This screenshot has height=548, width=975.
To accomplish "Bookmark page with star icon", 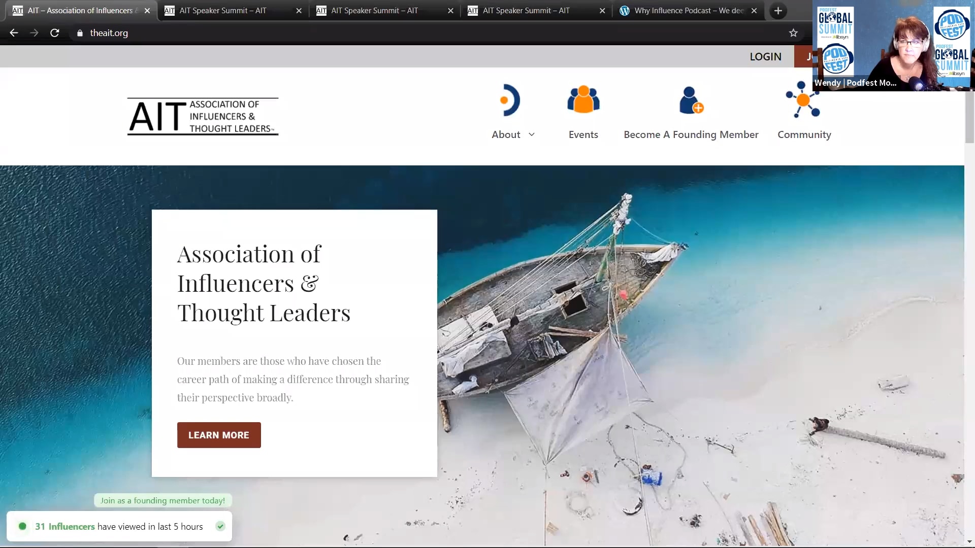I will point(793,33).
